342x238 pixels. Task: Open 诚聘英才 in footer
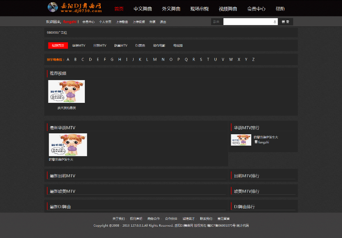188,218
